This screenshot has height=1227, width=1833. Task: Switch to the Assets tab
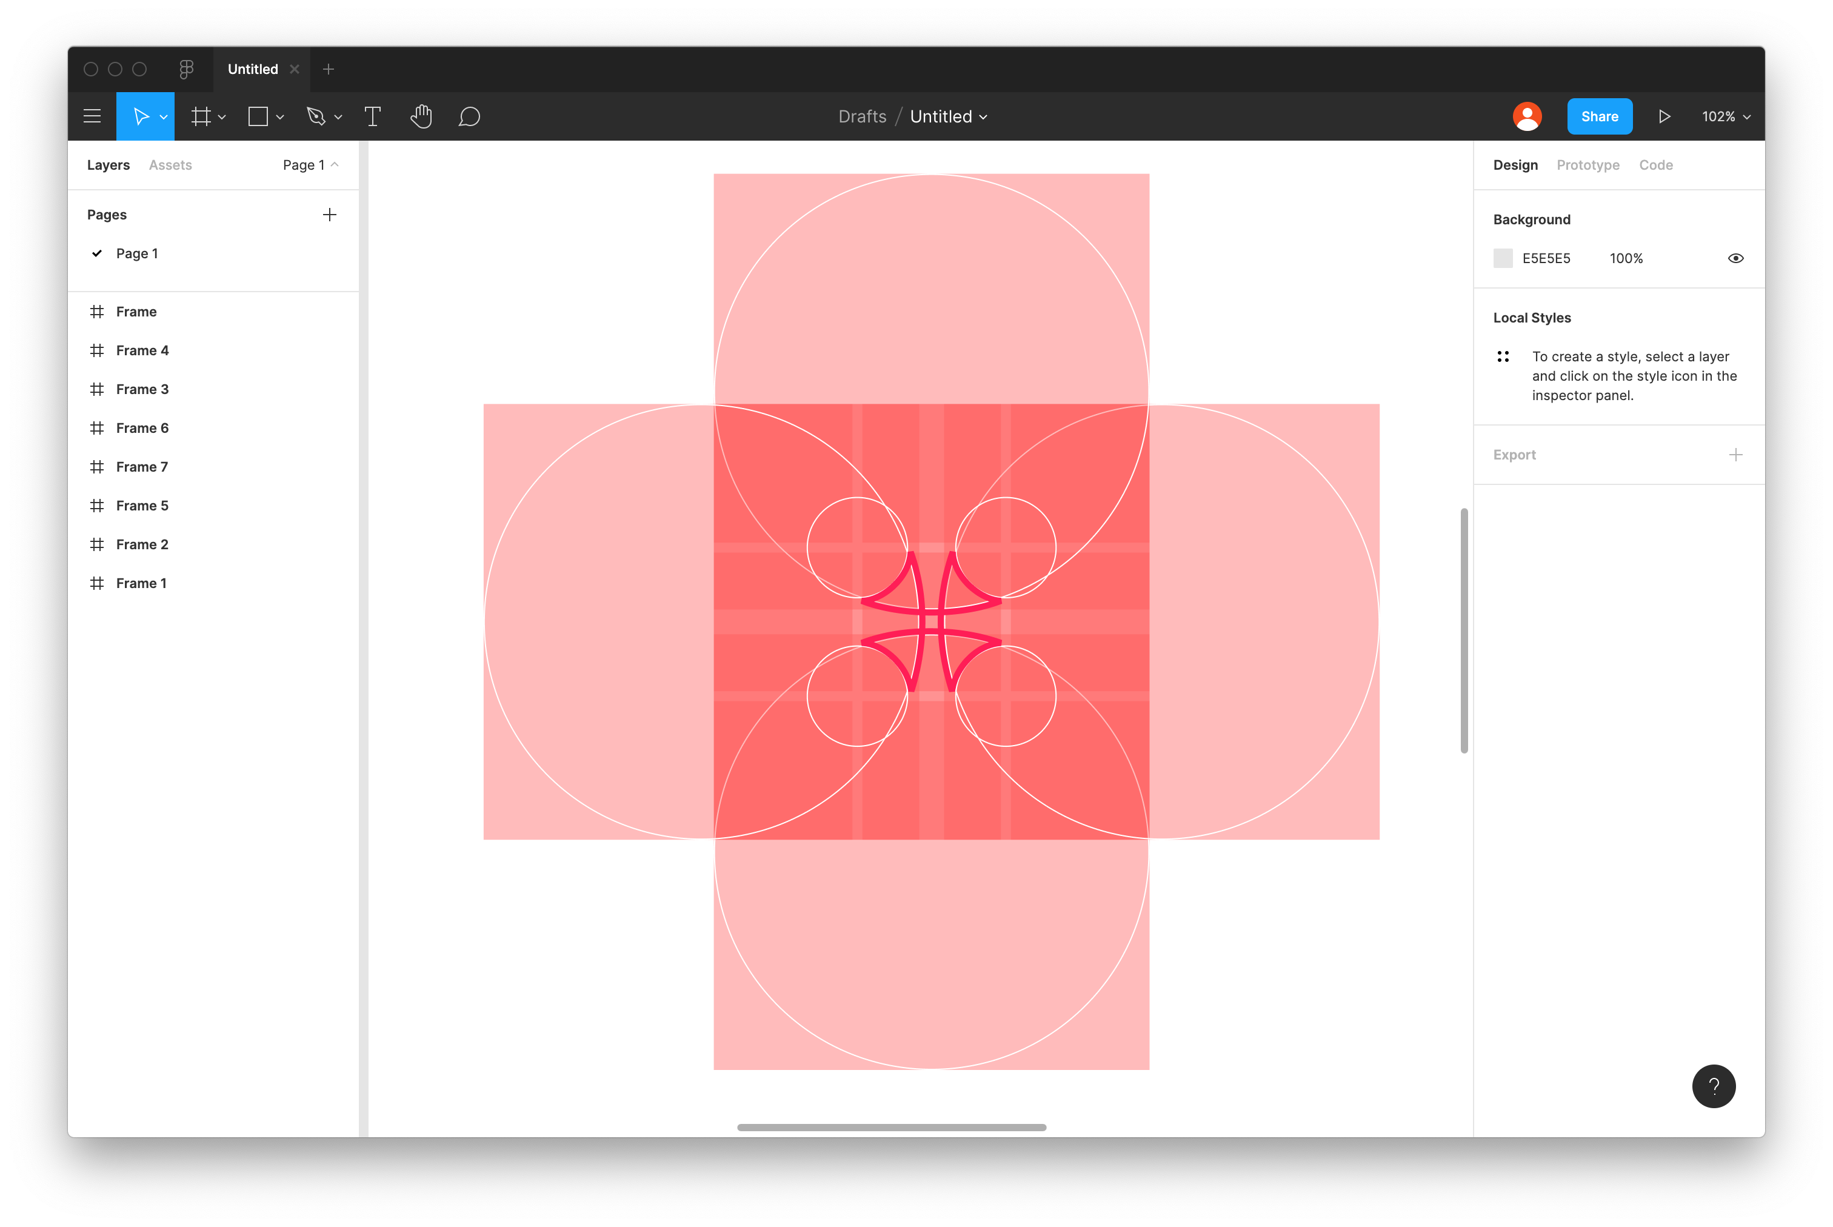tap(170, 165)
